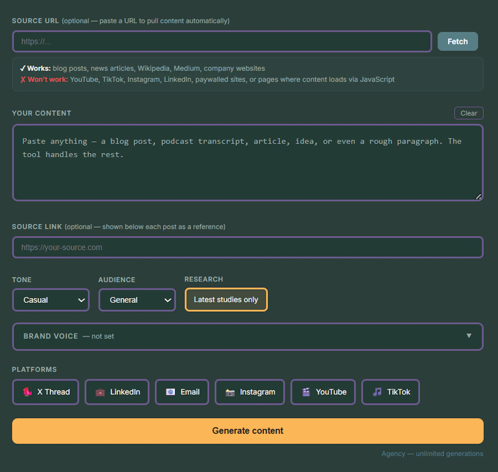Open the Tone dropdown set to Casual
Viewport: 498px width, 472px height.
(51, 300)
